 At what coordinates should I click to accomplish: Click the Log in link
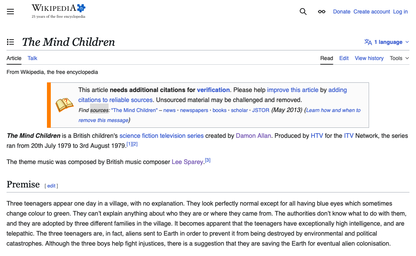tap(400, 12)
